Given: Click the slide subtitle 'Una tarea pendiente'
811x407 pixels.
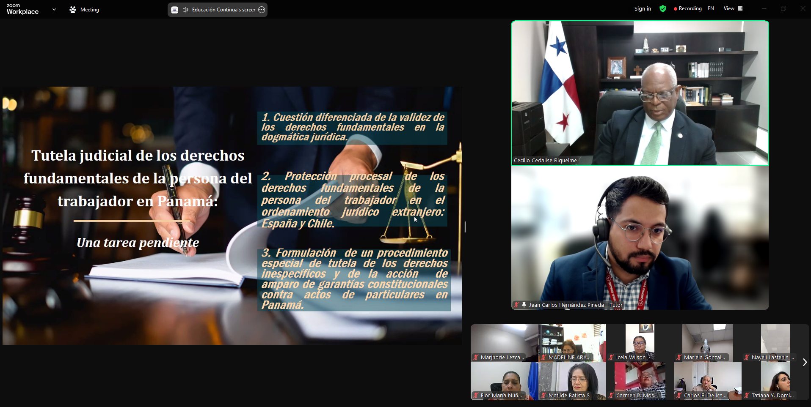Looking at the screenshot, I should tap(138, 243).
